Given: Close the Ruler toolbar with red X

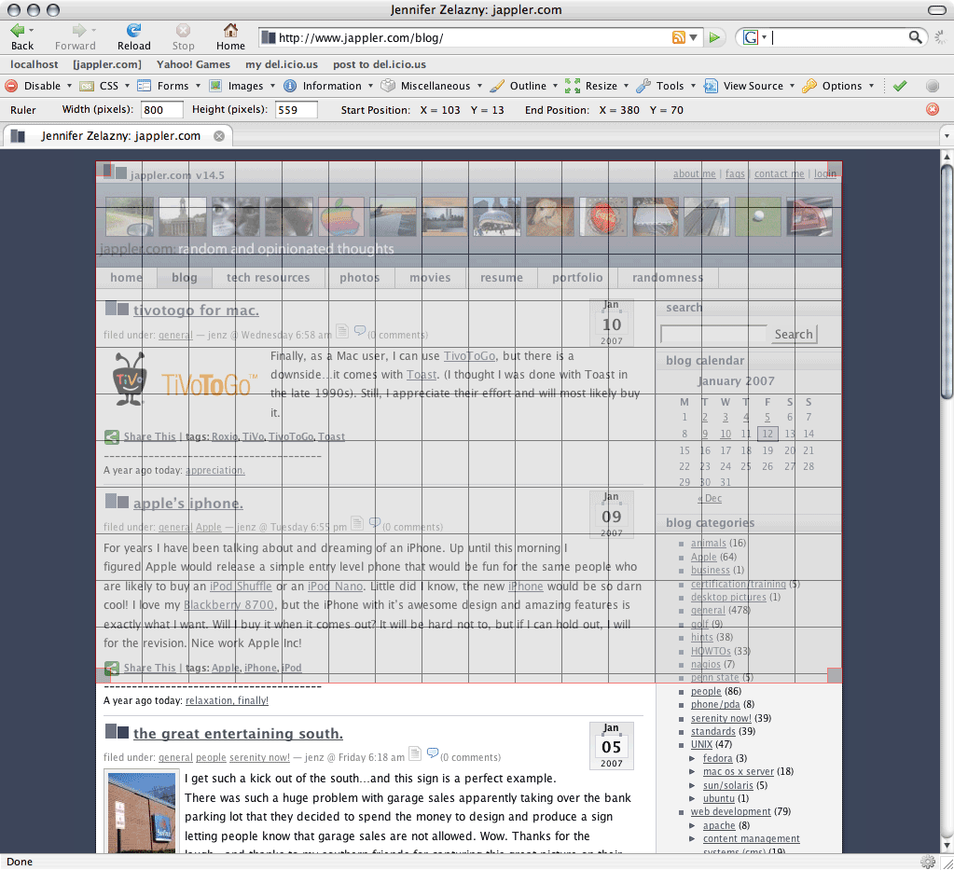Looking at the screenshot, I should [x=933, y=109].
